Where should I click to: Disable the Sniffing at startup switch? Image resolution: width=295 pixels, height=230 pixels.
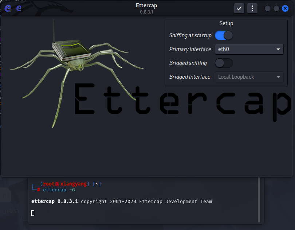click(224, 35)
